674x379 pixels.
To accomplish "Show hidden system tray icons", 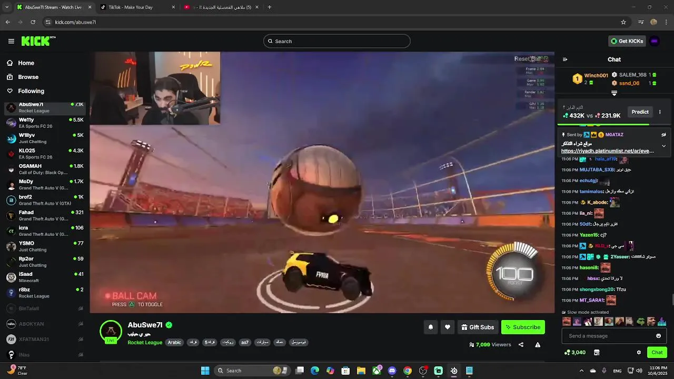I will [x=581, y=371].
